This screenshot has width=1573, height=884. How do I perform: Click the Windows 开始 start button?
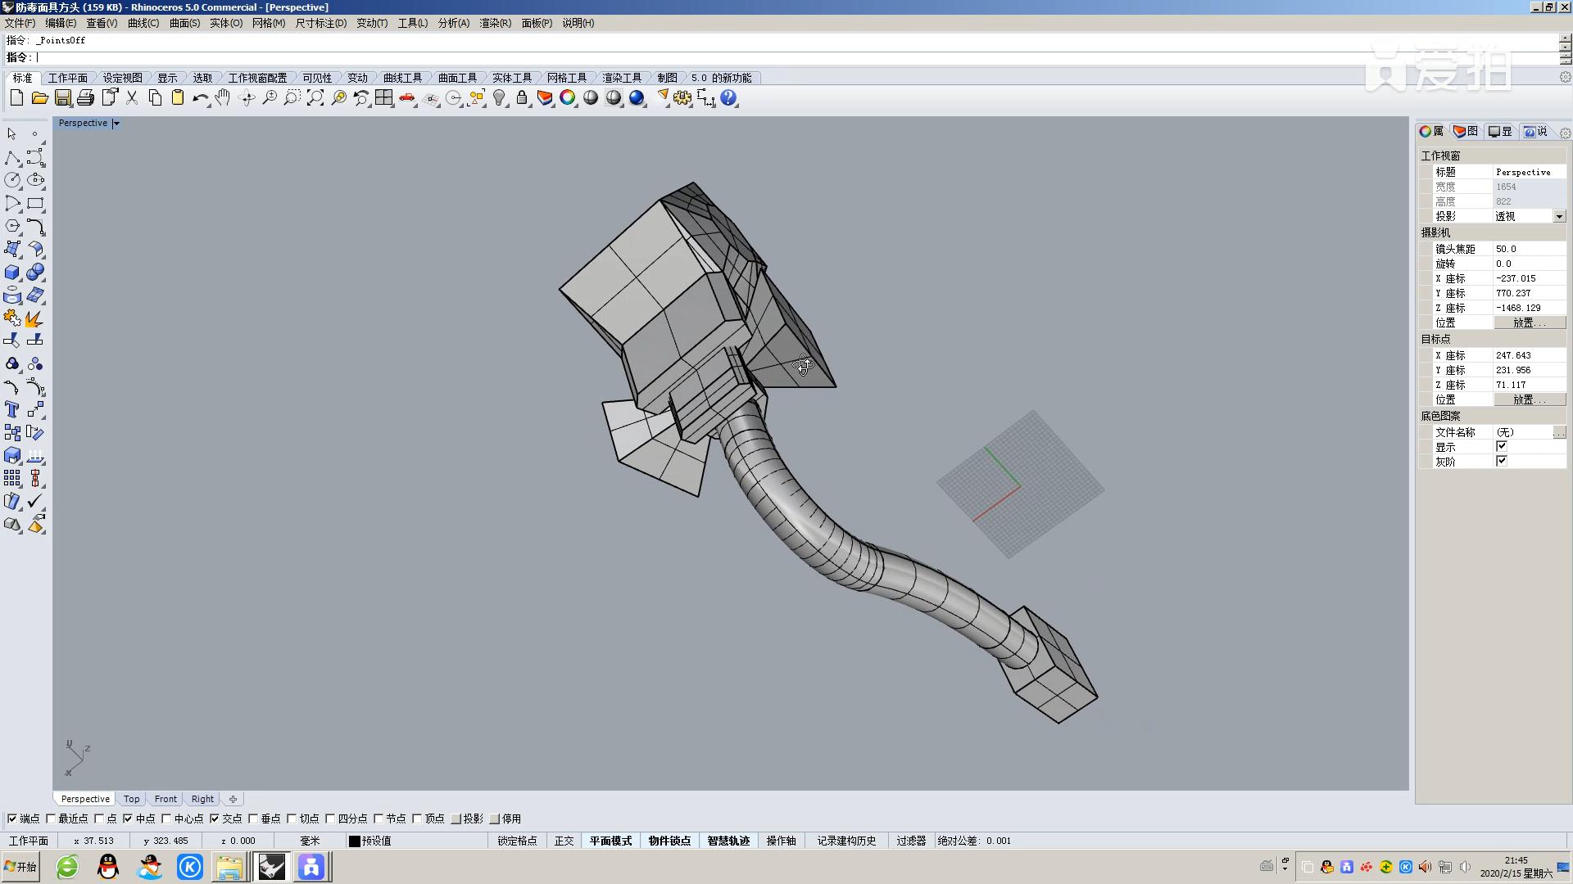point(21,867)
